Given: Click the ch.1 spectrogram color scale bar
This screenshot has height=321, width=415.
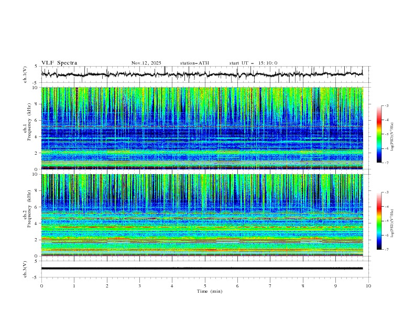Looking at the screenshot, I should (379, 134).
